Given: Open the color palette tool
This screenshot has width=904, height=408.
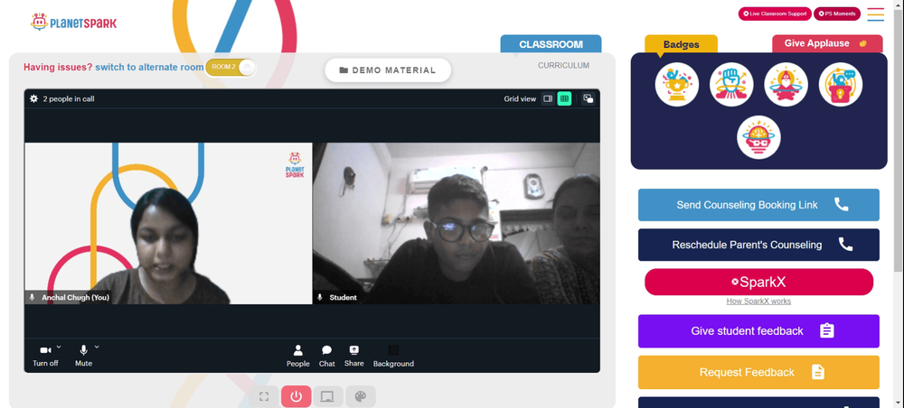Looking at the screenshot, I should click(x=361, y=396).
